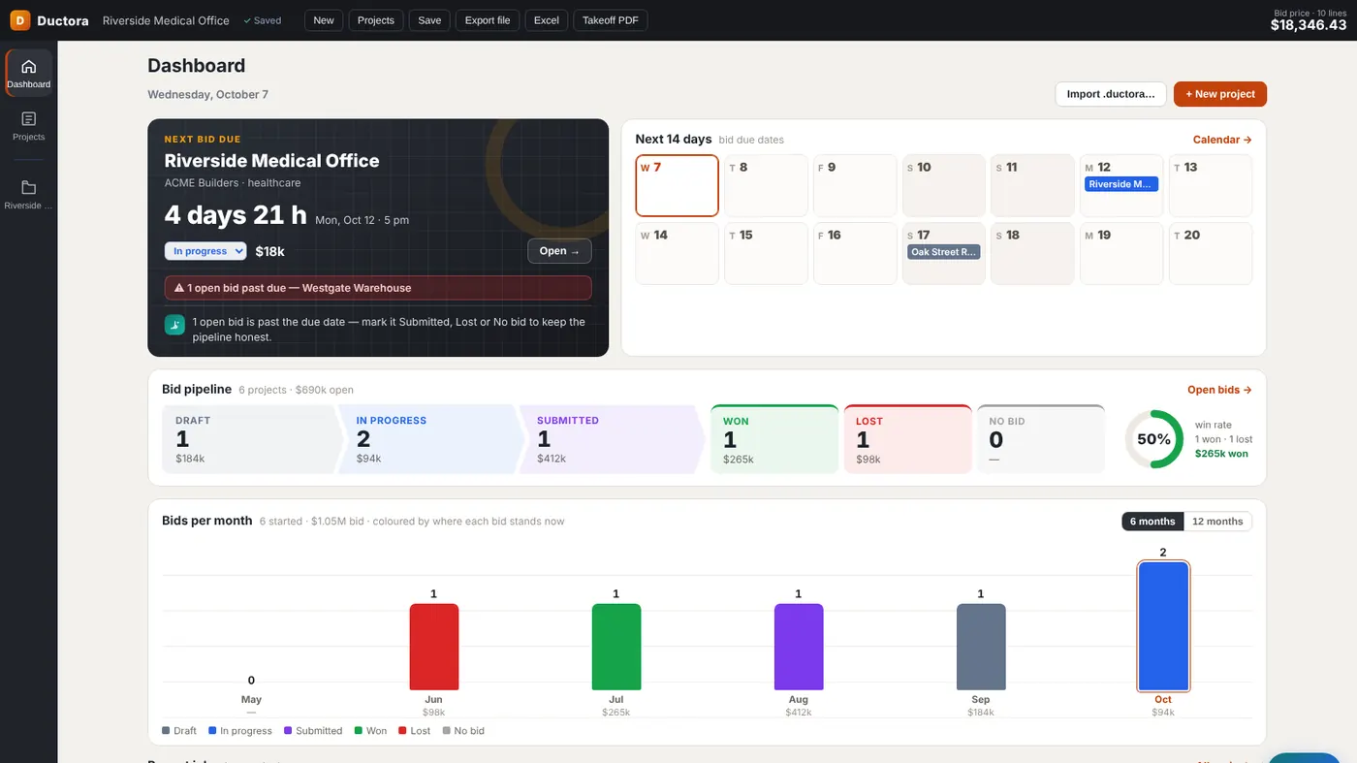Image resolution: width=1357 pixels, height=763 pixels.
Task: Click the Won pipeline card
Action: coord(774,439)
